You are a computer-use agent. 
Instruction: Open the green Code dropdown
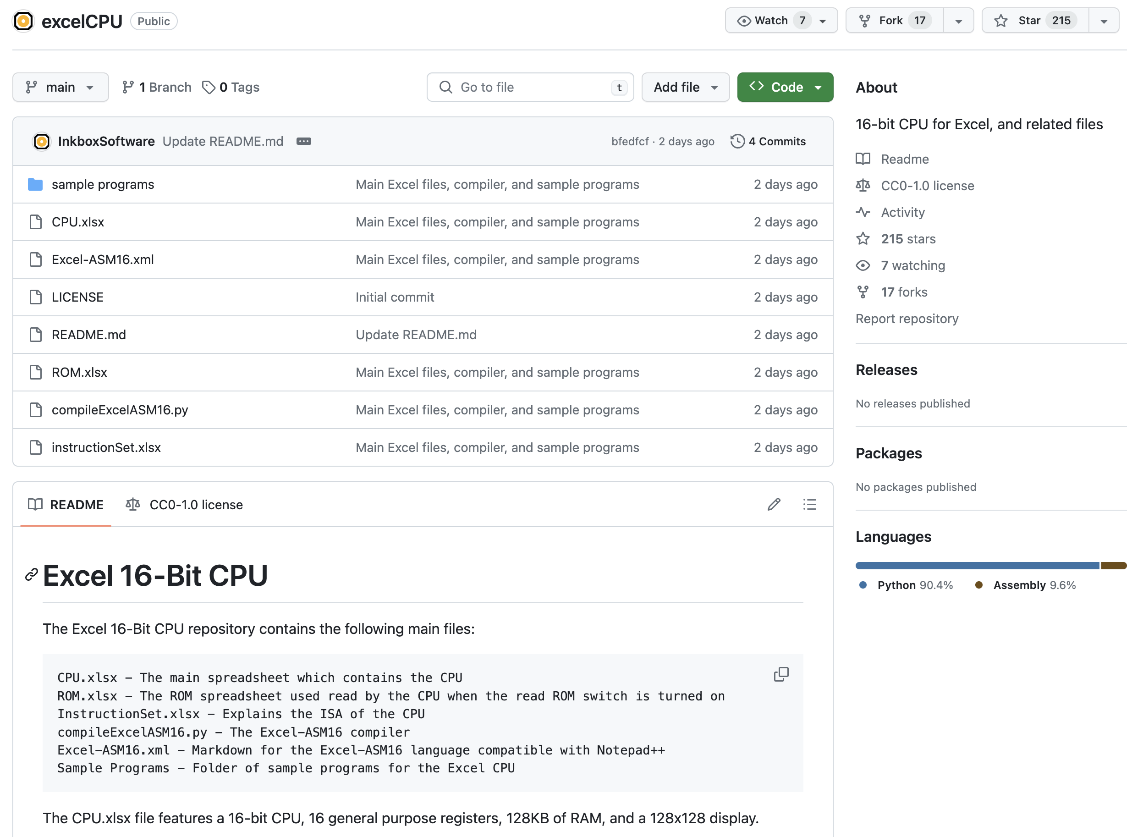[x=785, y=87]
